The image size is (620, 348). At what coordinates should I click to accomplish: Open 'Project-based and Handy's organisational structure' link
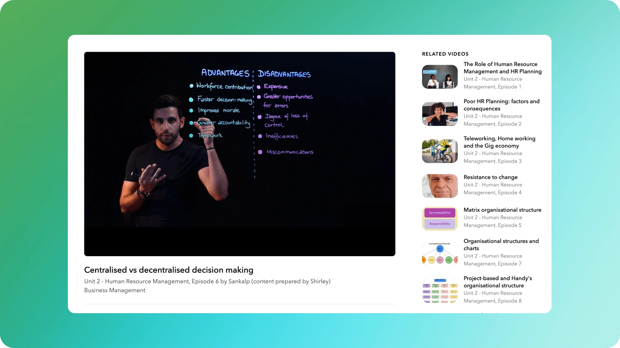pos(498,282)
